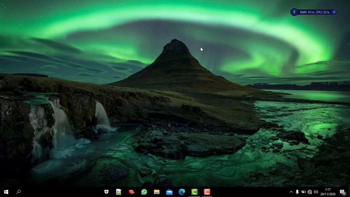Open taskbar search magnifier
Screen dimensions: 350x197
click(19, 192)
